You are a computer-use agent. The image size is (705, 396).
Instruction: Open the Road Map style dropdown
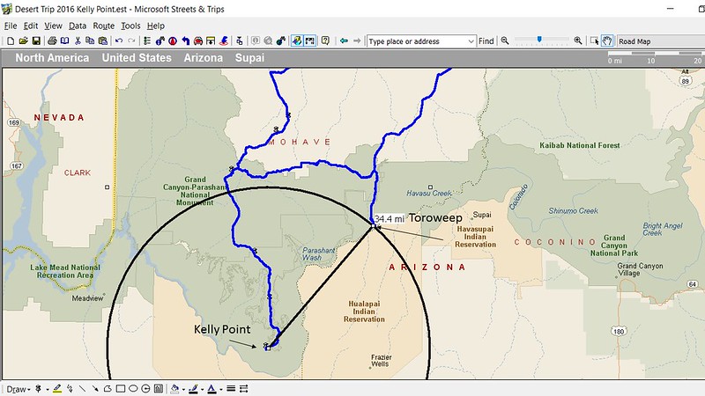pos(661,41)
